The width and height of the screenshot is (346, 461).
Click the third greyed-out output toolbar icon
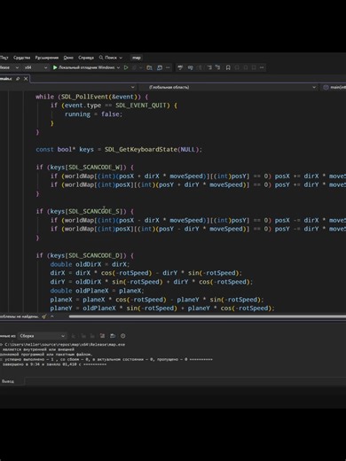(92, 336)
